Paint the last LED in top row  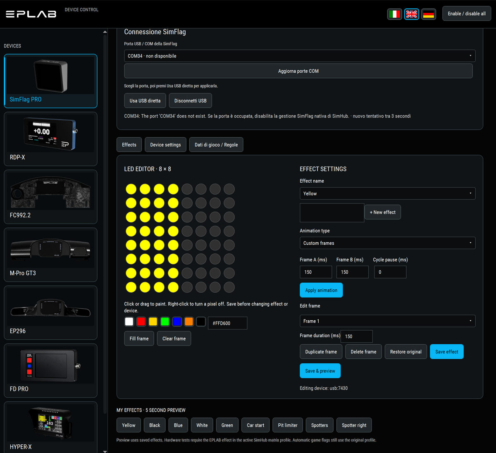pos(229,189)
